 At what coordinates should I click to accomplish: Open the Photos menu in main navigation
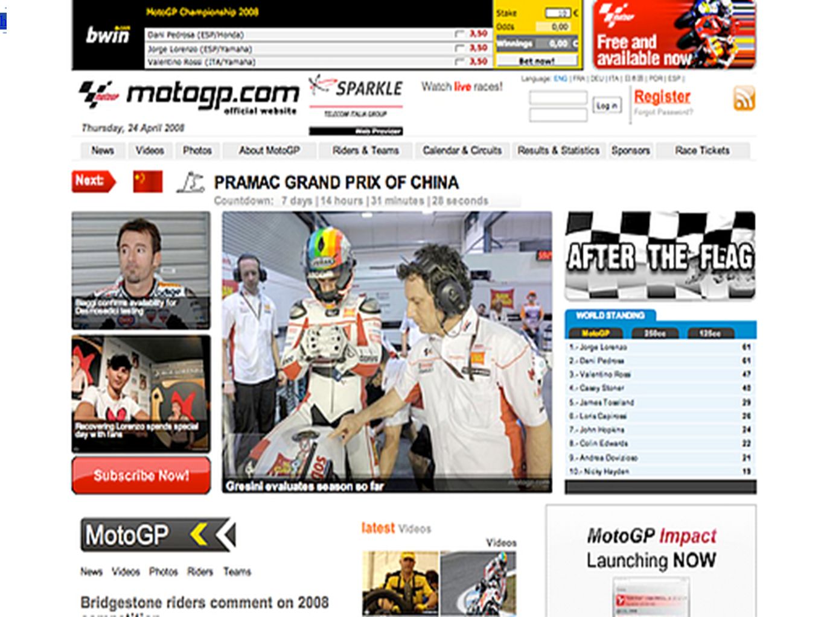pyautogui.click(x=197, y=150)
